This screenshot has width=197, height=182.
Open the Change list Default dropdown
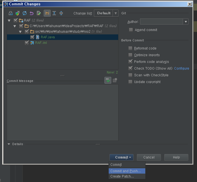(x=106, y=13)
